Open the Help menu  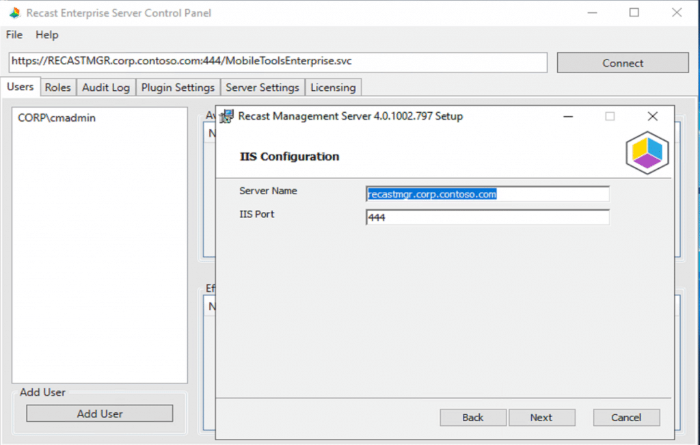47,35
